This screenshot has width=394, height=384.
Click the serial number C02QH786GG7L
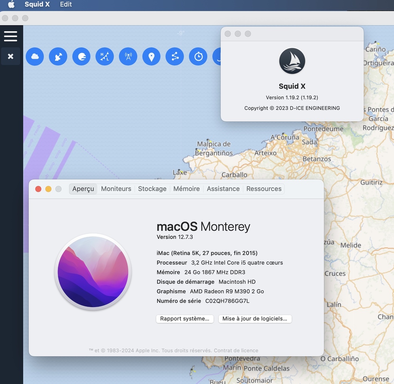click(x=227, y=301)
